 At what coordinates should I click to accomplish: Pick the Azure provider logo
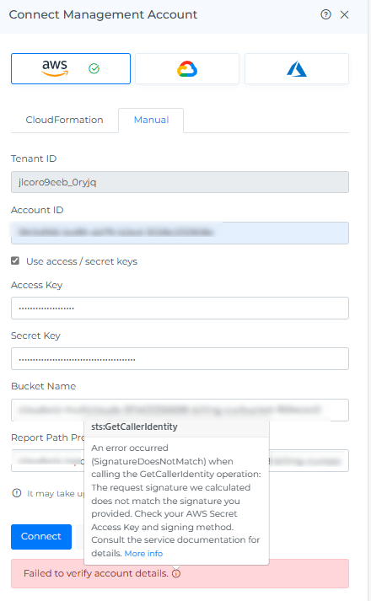pyautogui.click(x=297, y=69)
